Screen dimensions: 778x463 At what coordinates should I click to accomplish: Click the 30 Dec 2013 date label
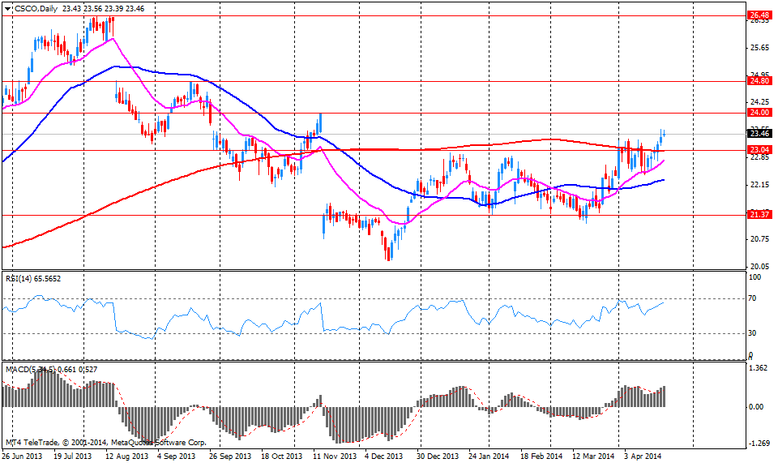(437, 456)
